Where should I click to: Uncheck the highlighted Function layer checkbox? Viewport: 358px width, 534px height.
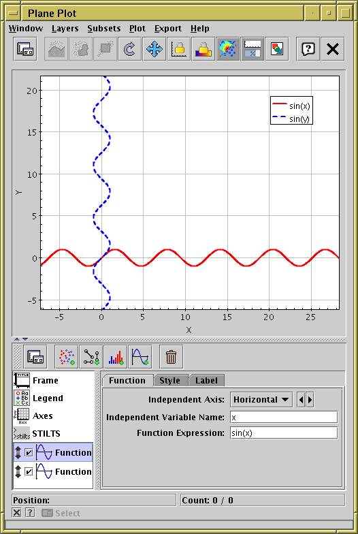point(29,452)
